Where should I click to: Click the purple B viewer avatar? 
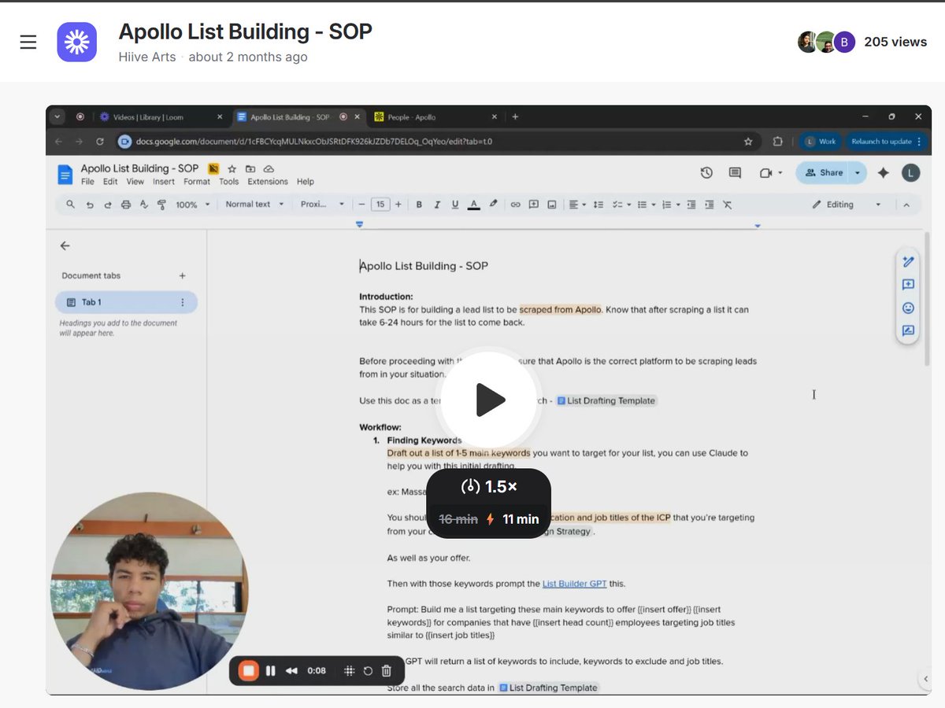[844, 42]
